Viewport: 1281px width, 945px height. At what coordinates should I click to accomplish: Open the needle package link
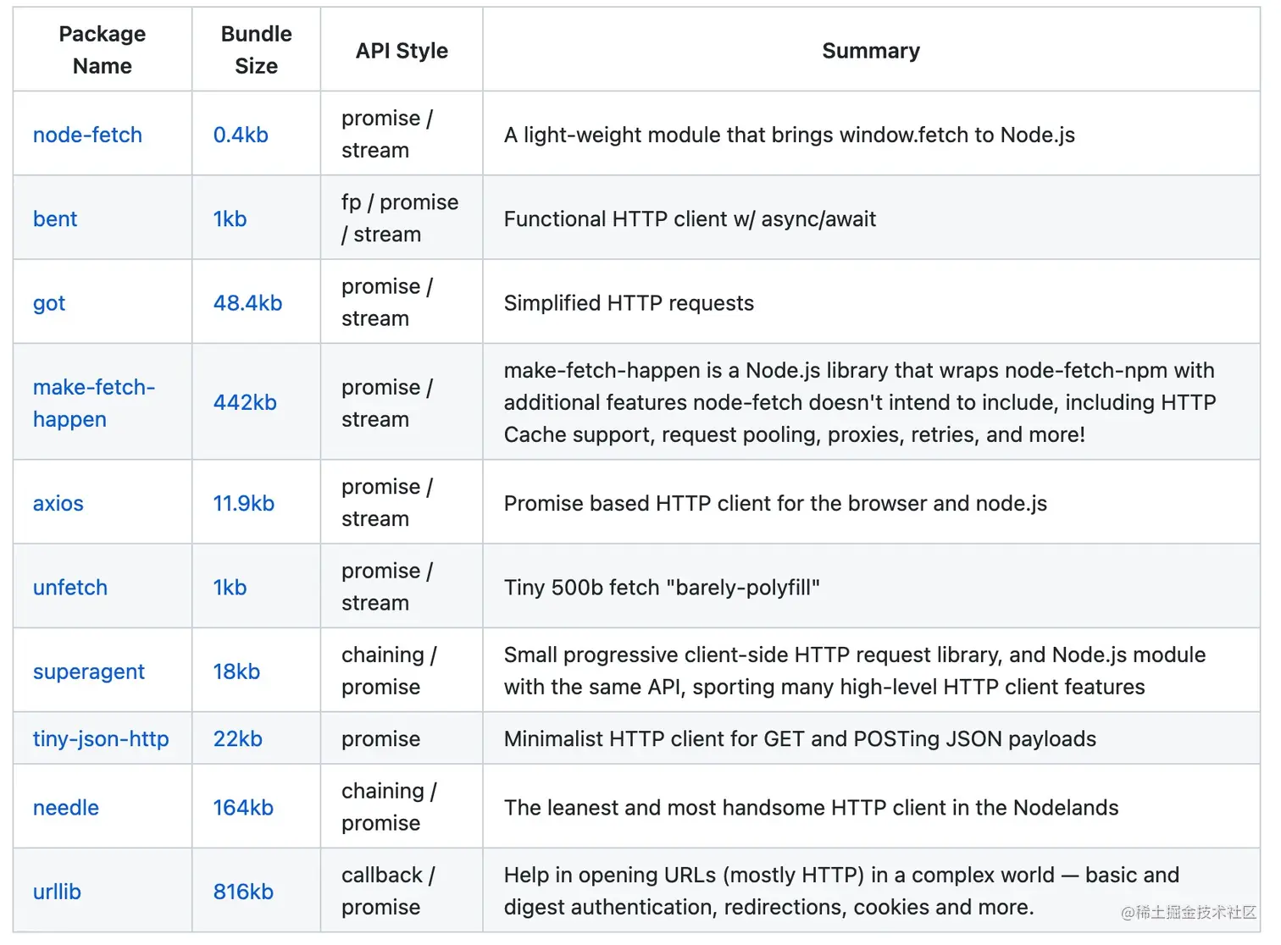pos(66,807)
